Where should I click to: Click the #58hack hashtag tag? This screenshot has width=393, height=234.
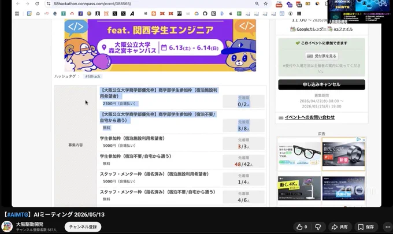[x=92, y=76]
